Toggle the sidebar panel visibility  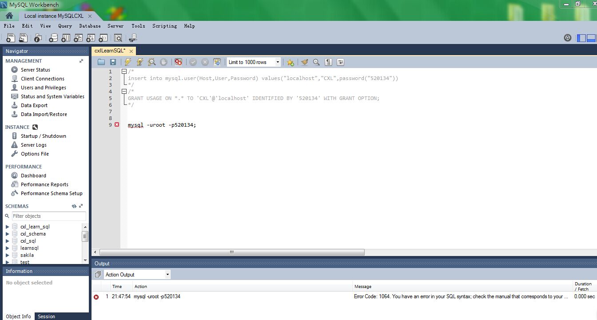click(x=581, y=38)
